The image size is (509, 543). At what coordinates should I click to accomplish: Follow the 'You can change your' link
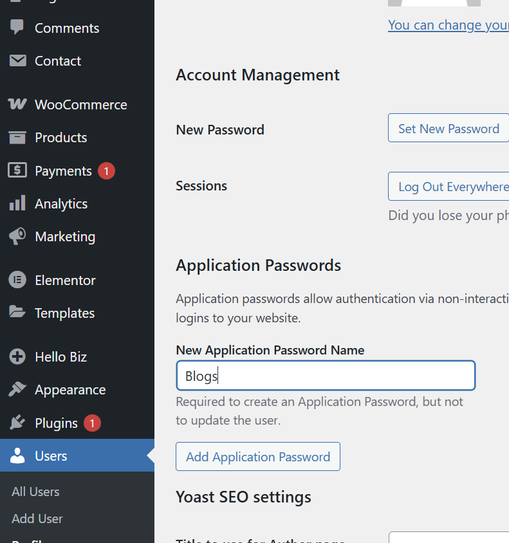click(x=448, y=25)
